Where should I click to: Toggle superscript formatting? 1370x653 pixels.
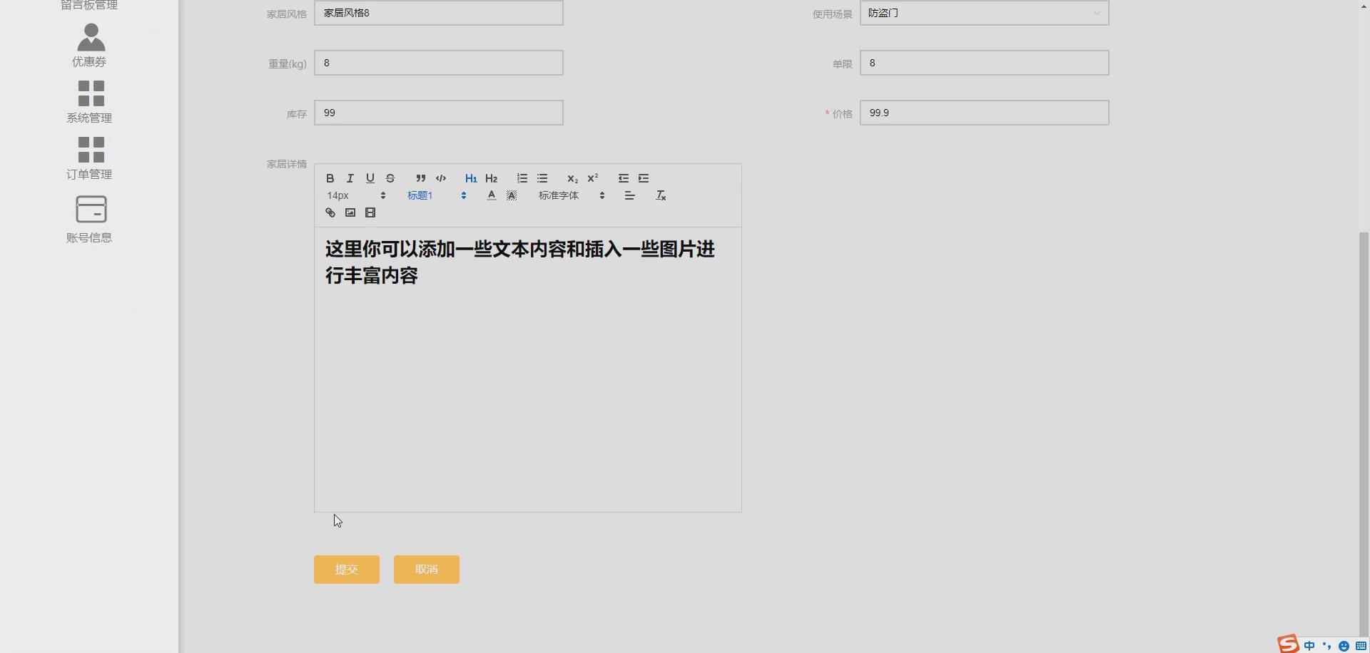click(x=593, y=178)
